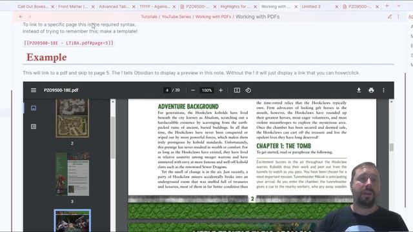The height and width of the screenshot is (232, 413).
Task: Rotate the PDF with the rotate icon
Action: pyautogui.click(x=248, y=90)
